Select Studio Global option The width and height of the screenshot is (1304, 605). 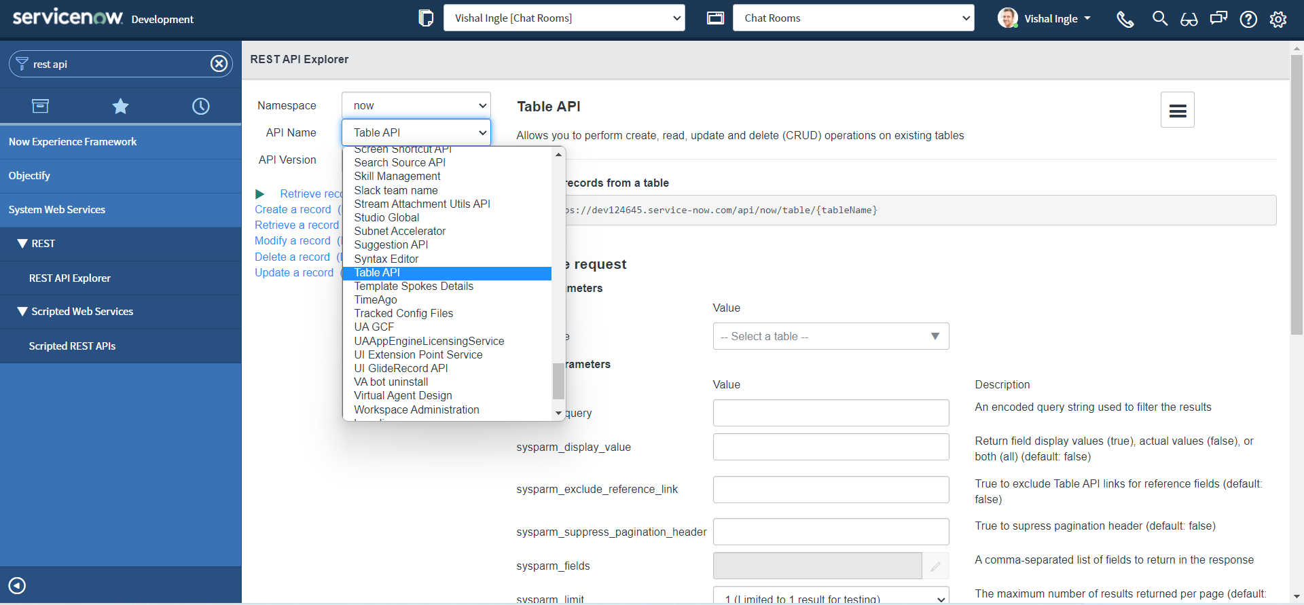click(x=447, y=217)
